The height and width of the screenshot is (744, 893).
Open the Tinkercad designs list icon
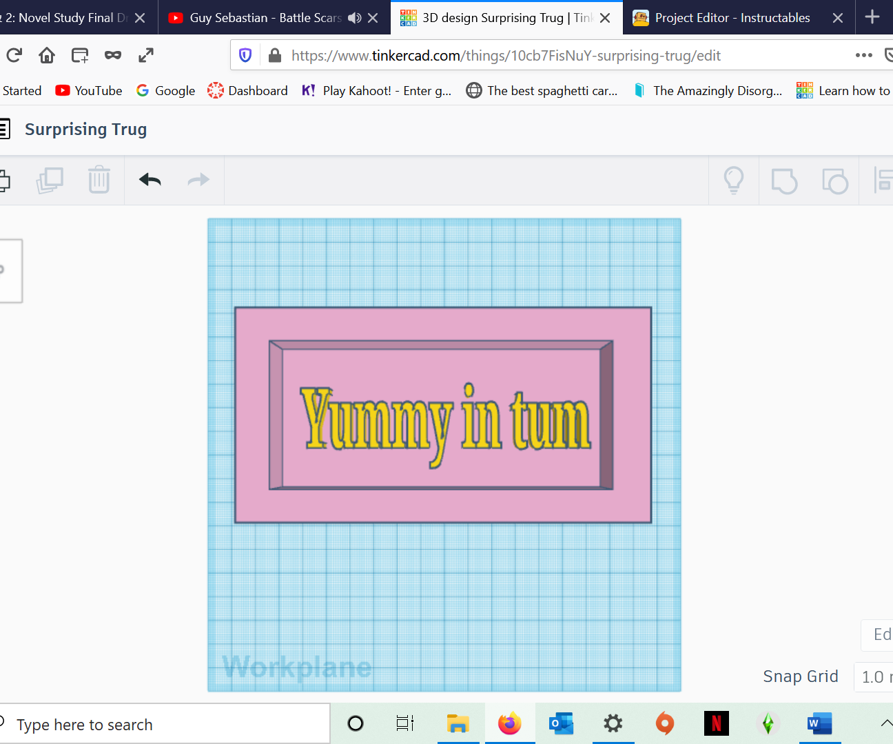(x=4, y=129)
